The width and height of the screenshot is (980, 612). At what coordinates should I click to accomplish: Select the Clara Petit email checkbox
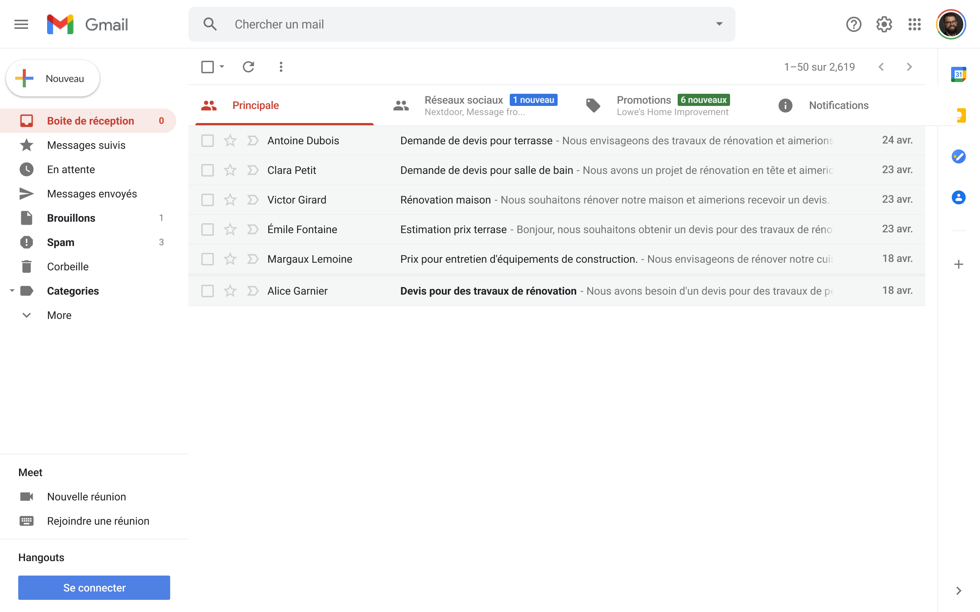click(207, 170)
